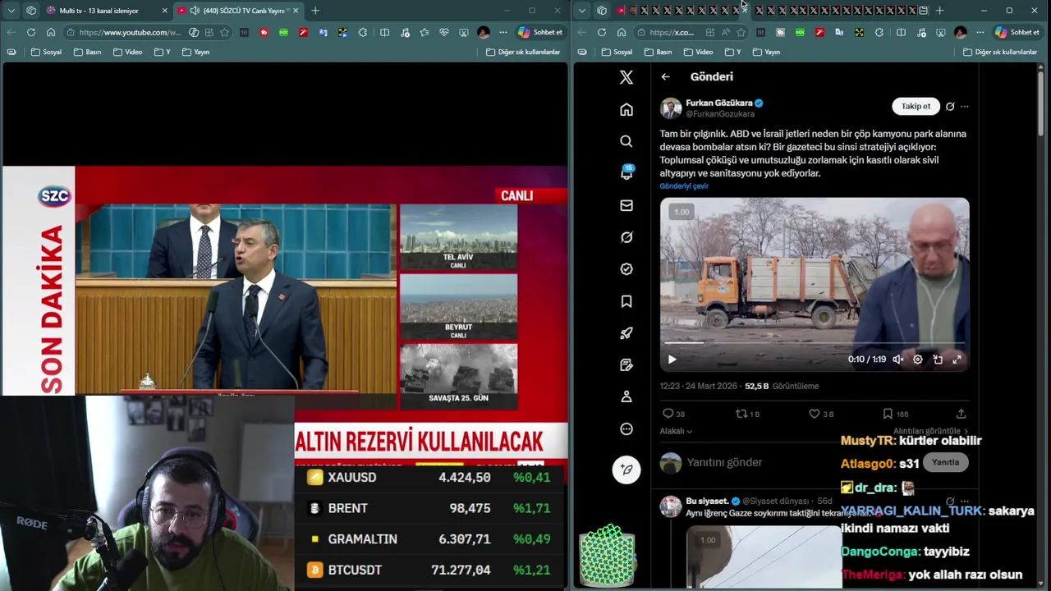Open tab search chevron in YouTube window
The height and width of the screenshot is (591, 1051).
tap(11, 11)
